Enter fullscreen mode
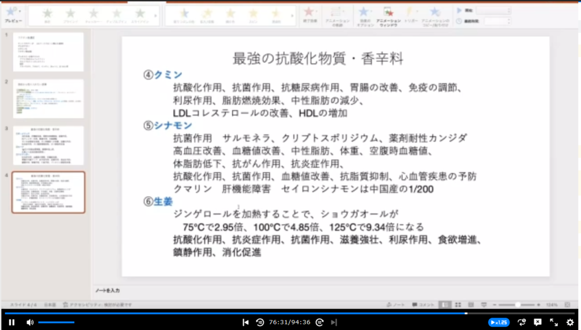The image size is (581, 330). pyautogui.click(x=554, y=322)
